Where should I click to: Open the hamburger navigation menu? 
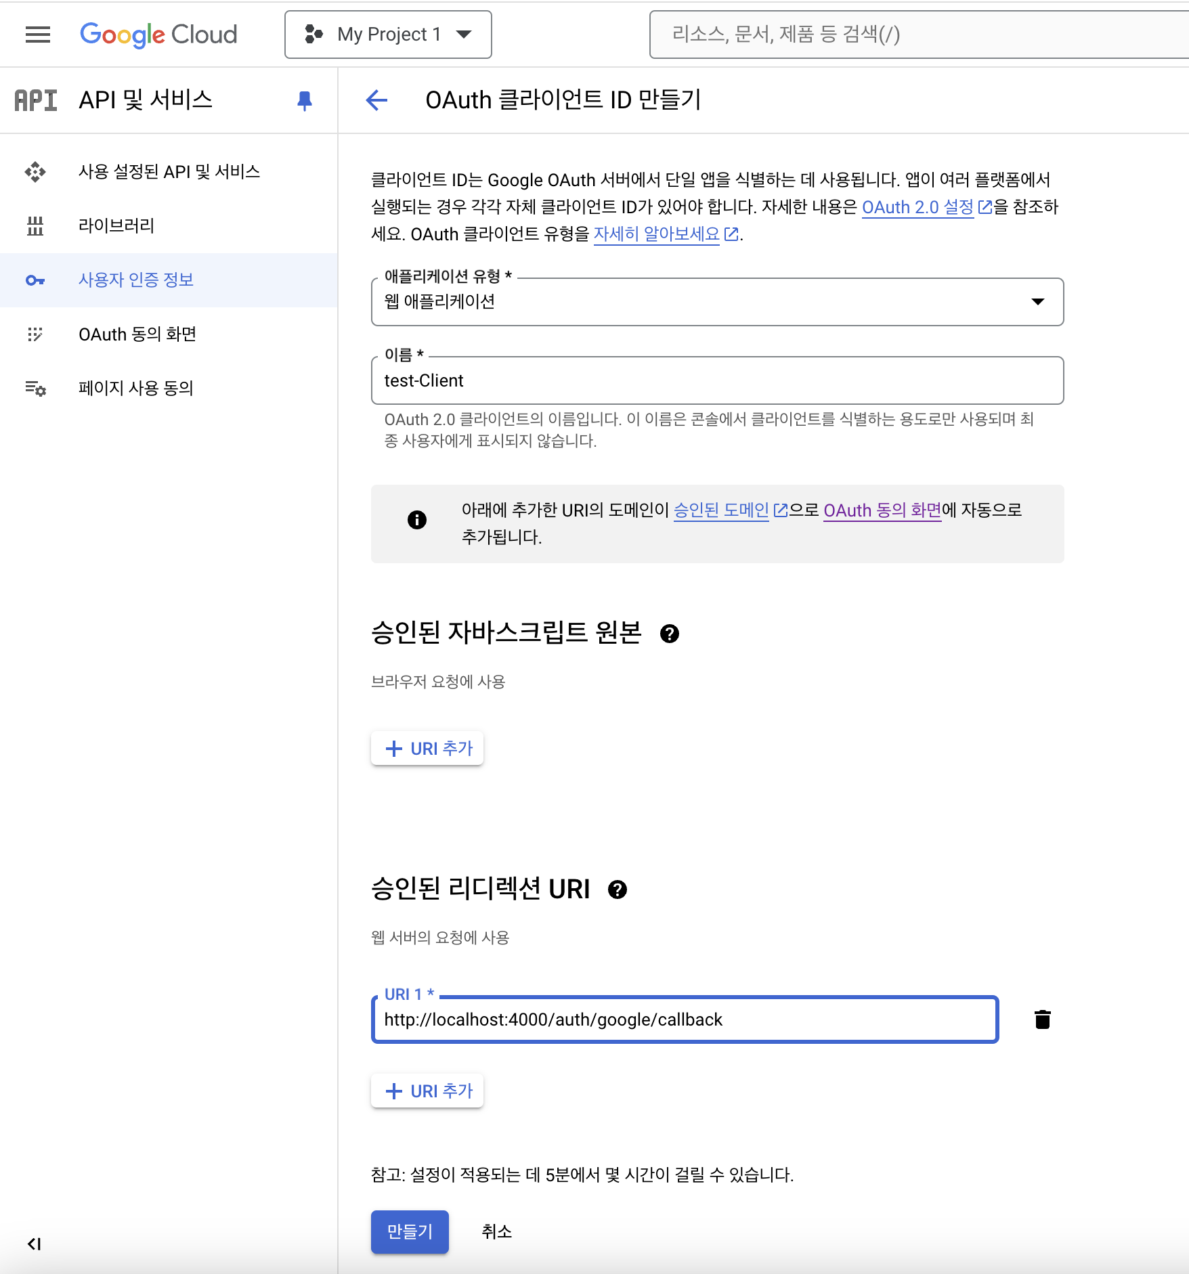point(38,35)
